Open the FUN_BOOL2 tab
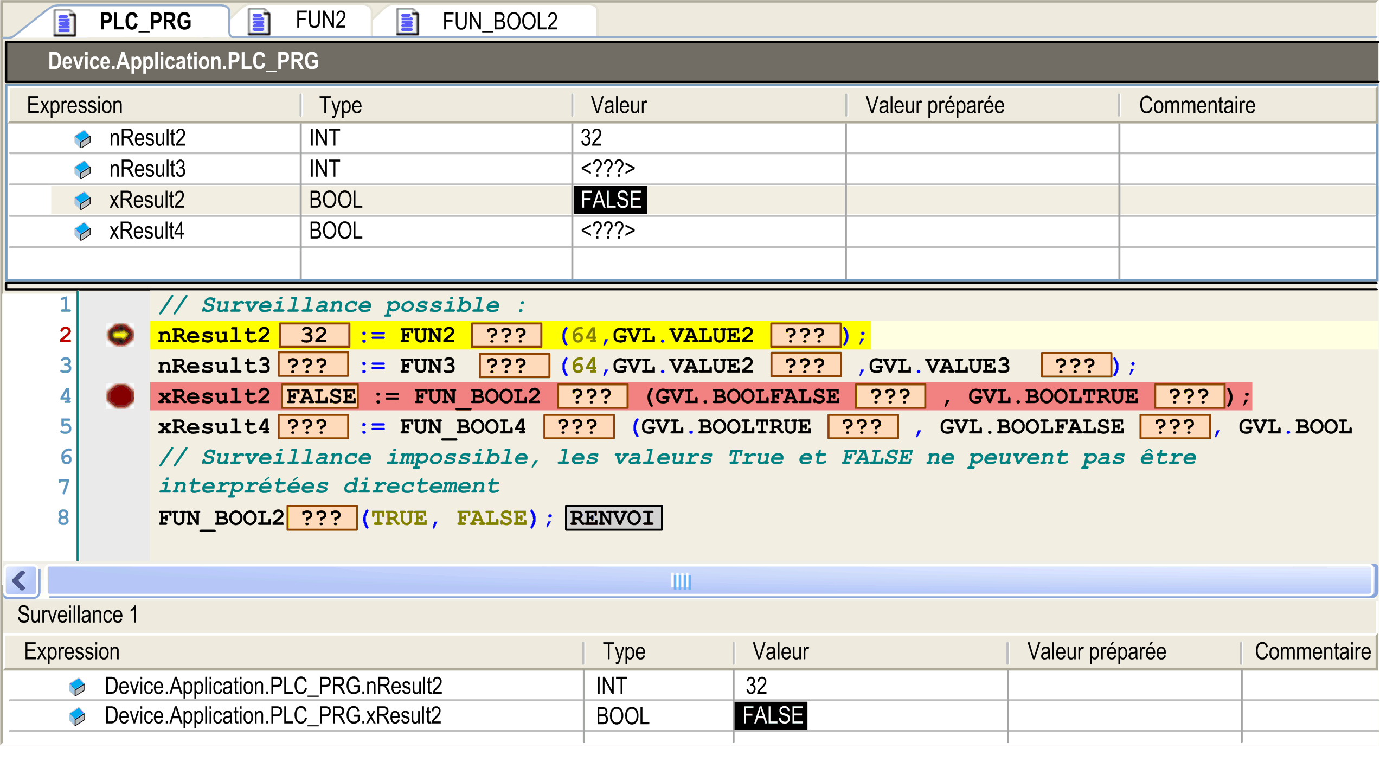 499,22
